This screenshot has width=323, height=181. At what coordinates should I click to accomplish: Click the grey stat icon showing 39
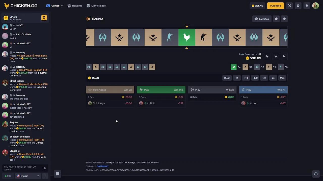click(x=257, y=67)
